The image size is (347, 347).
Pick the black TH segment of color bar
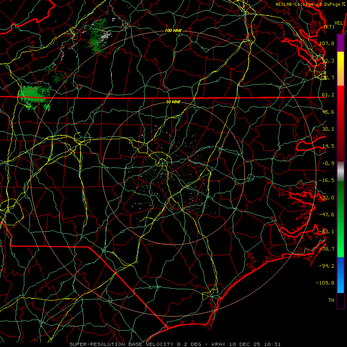340,300
